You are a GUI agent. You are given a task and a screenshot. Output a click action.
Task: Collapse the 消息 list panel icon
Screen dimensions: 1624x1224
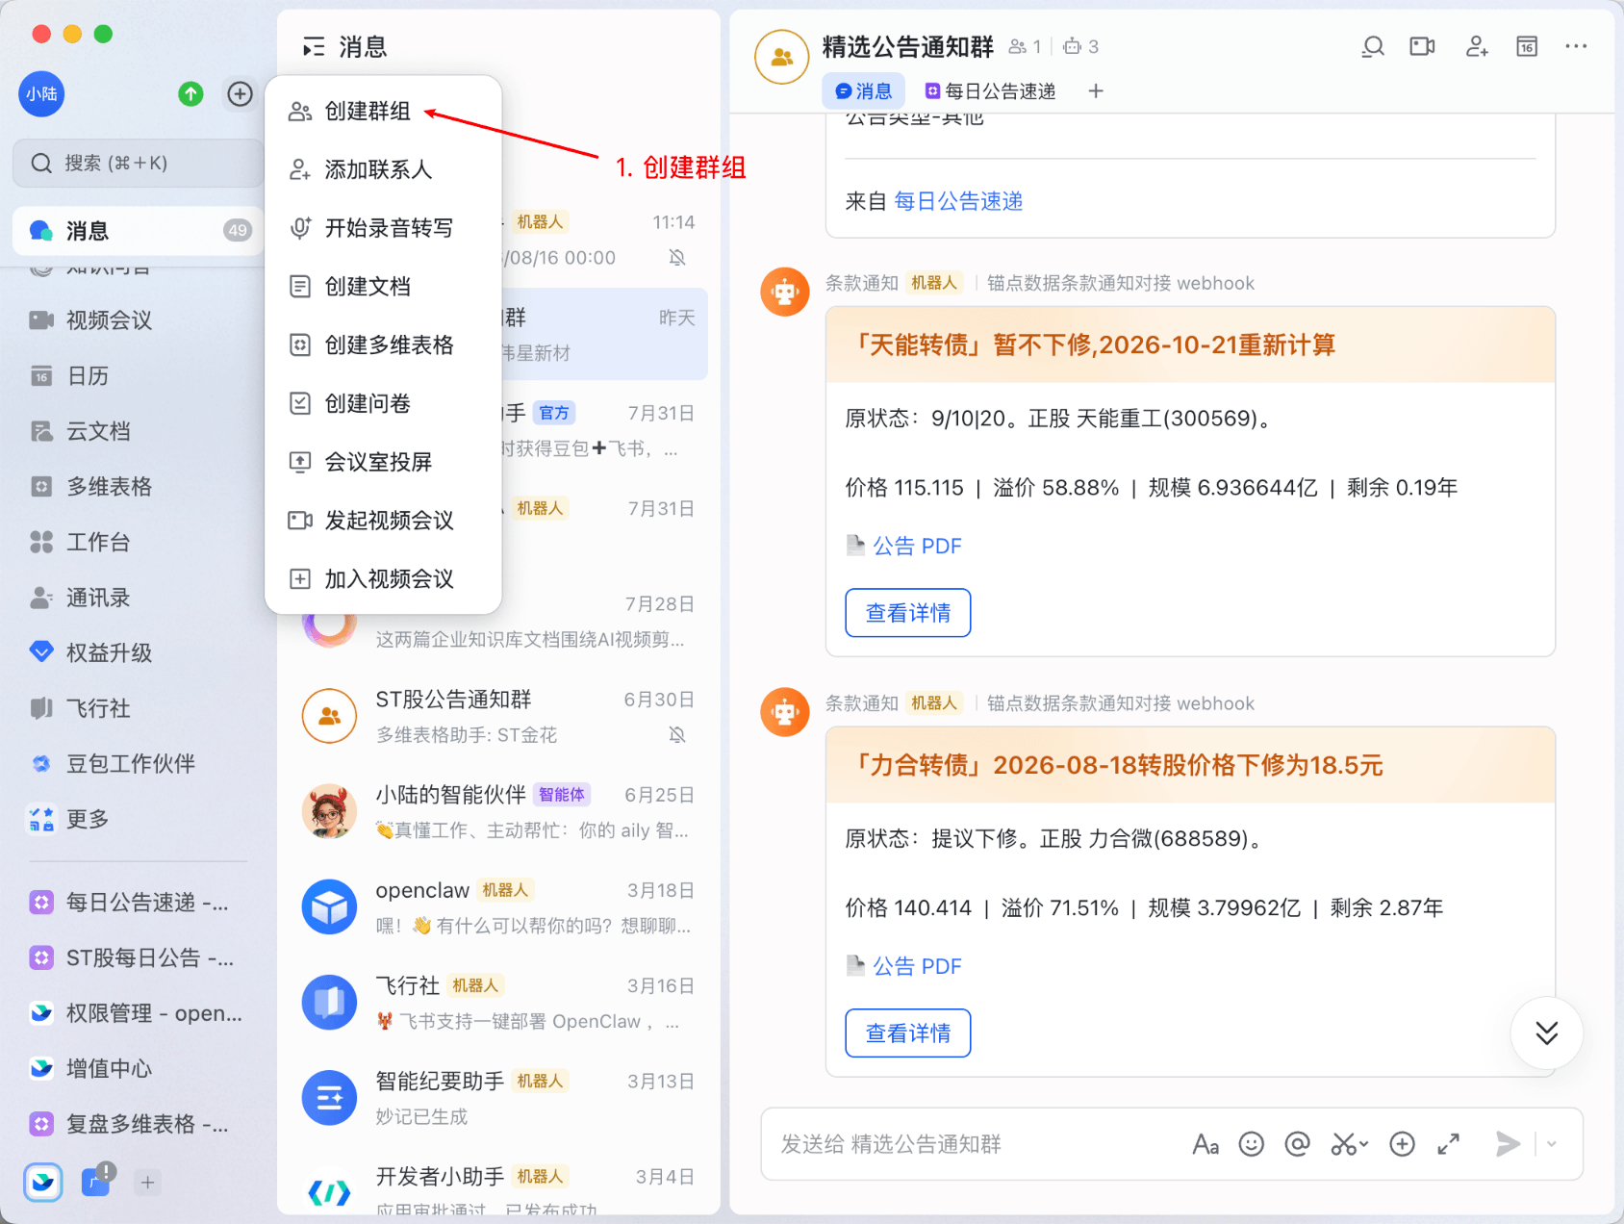pos(313,46)
